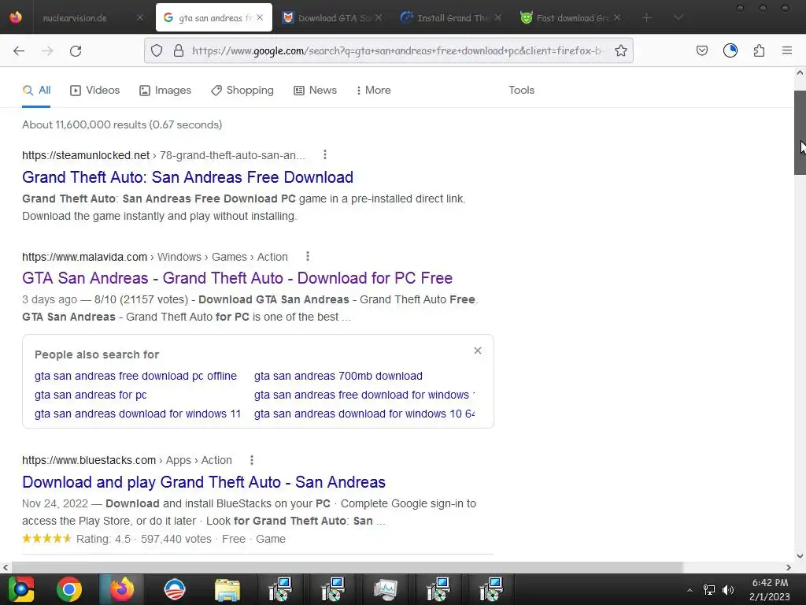Open Grand Theft Auto: San Andreas Free Download result
This screenshot has width=806, height=605.
pos(187,177)
